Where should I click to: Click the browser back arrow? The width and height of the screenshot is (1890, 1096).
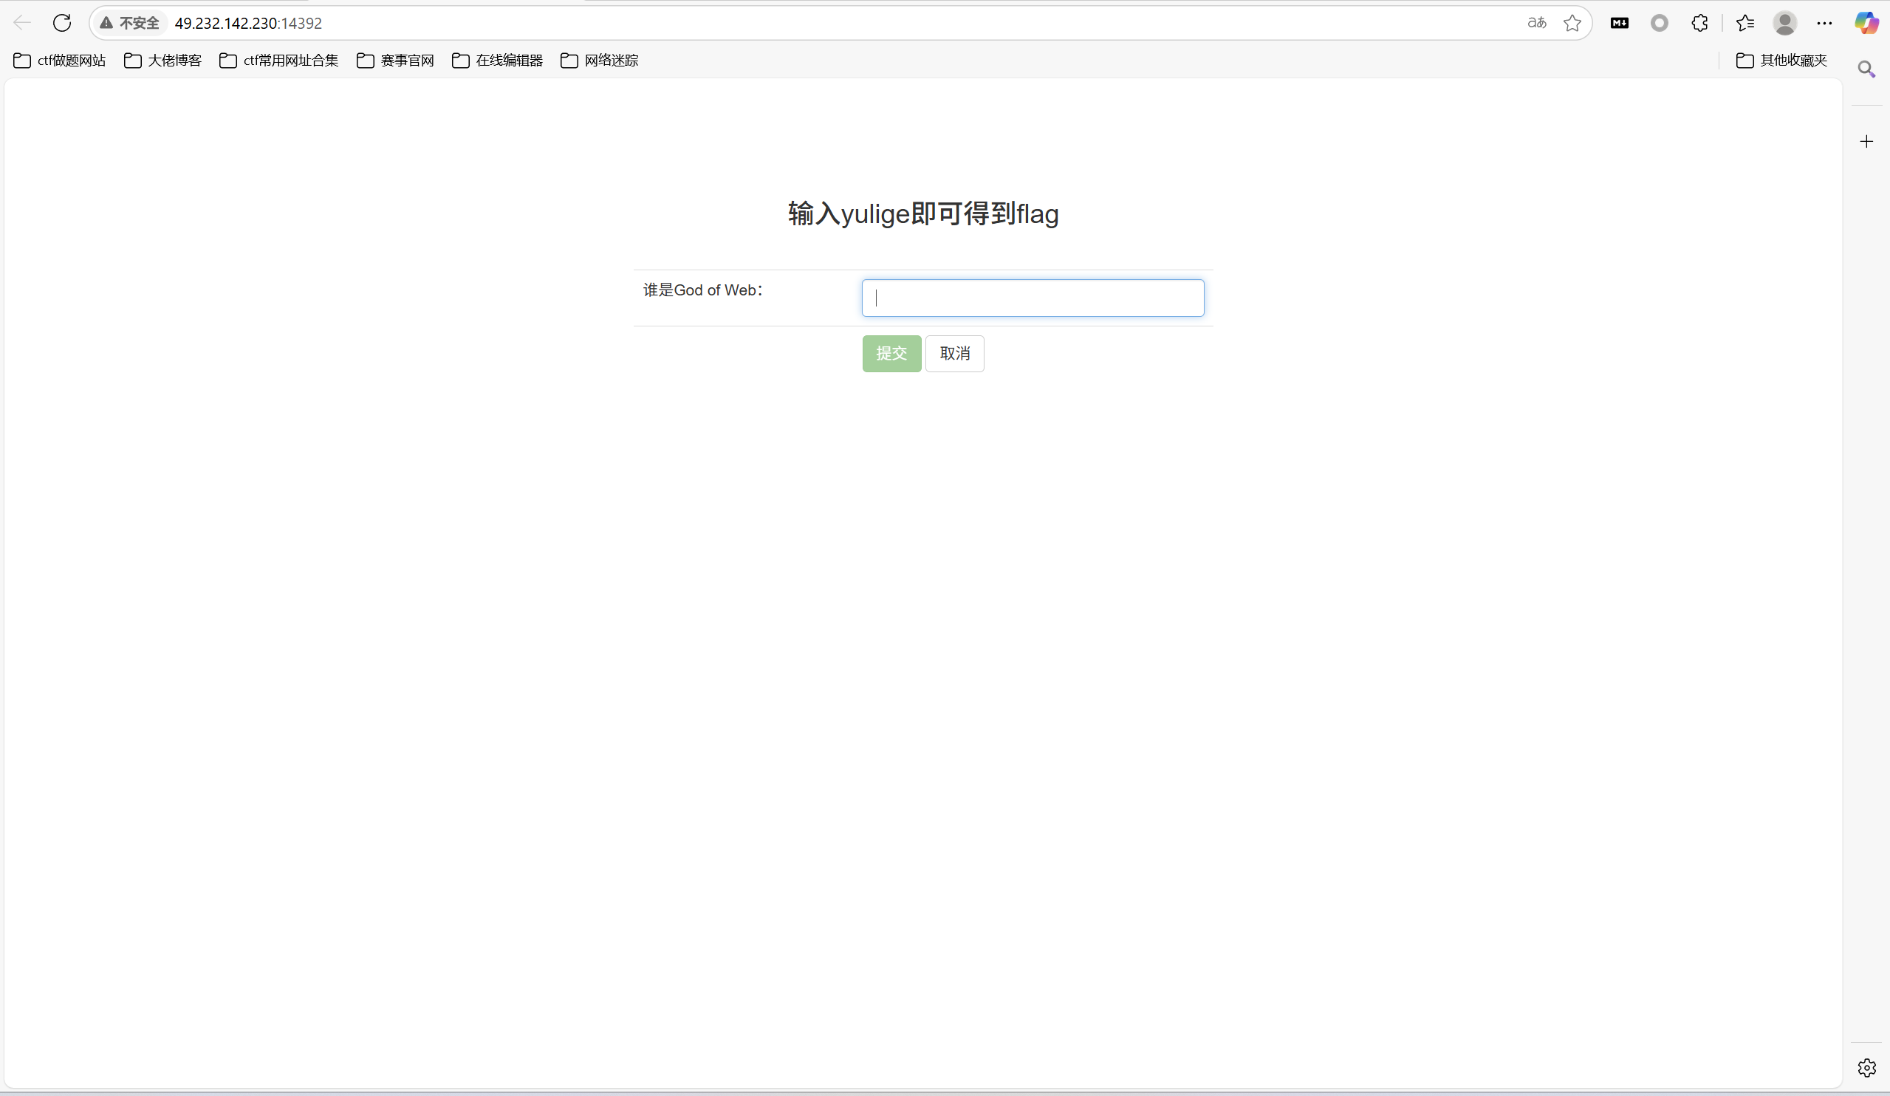click(x=22, y=23)
